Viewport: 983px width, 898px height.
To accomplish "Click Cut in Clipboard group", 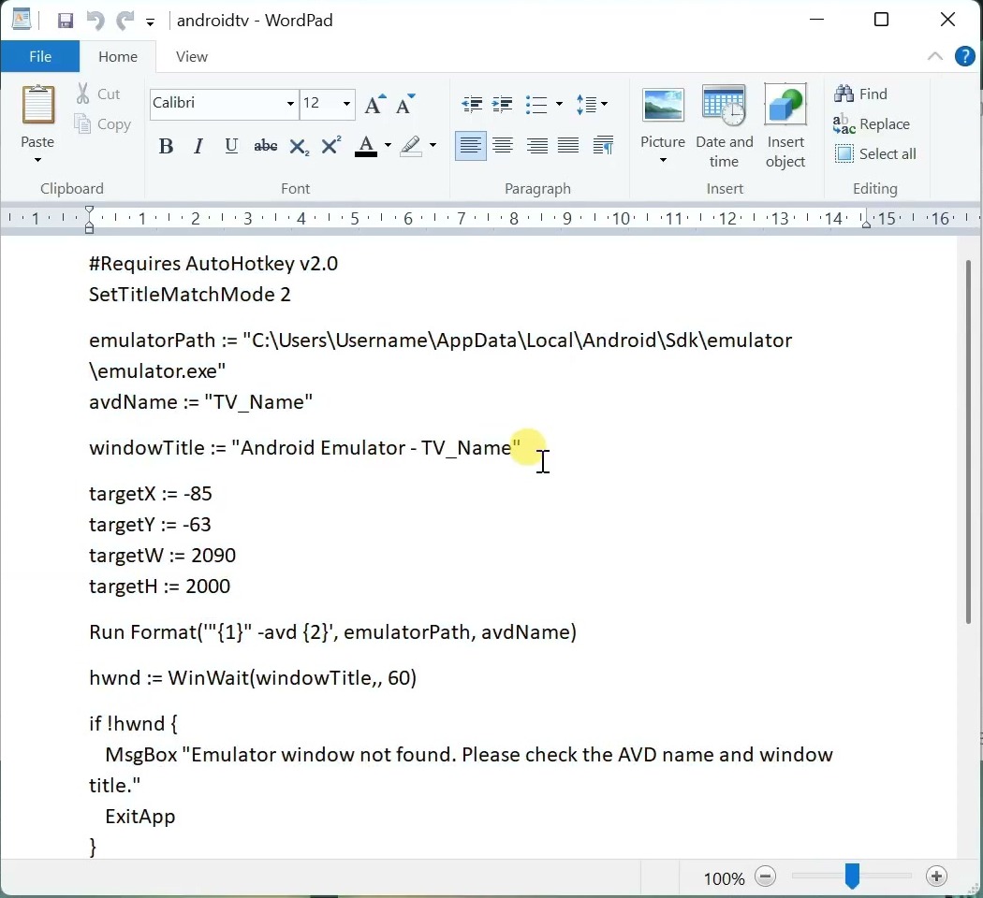I will [98, 94].
